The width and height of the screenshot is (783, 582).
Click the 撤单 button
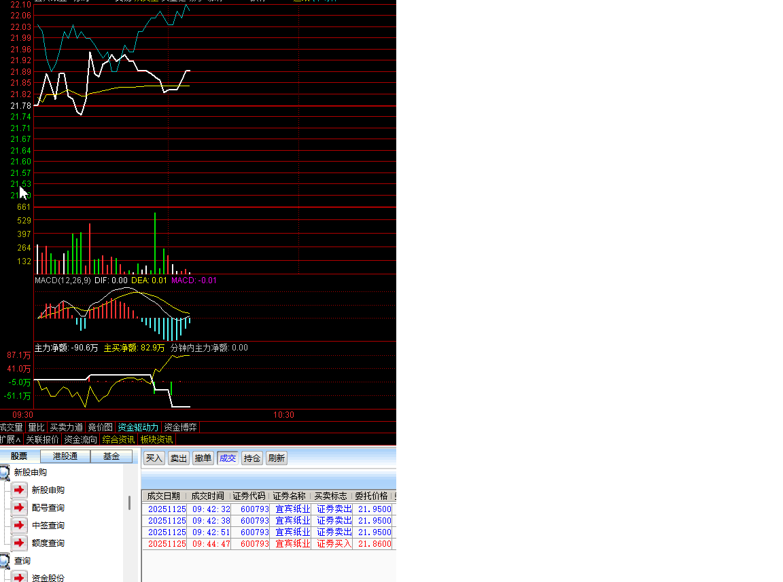(x=203, y=458)
